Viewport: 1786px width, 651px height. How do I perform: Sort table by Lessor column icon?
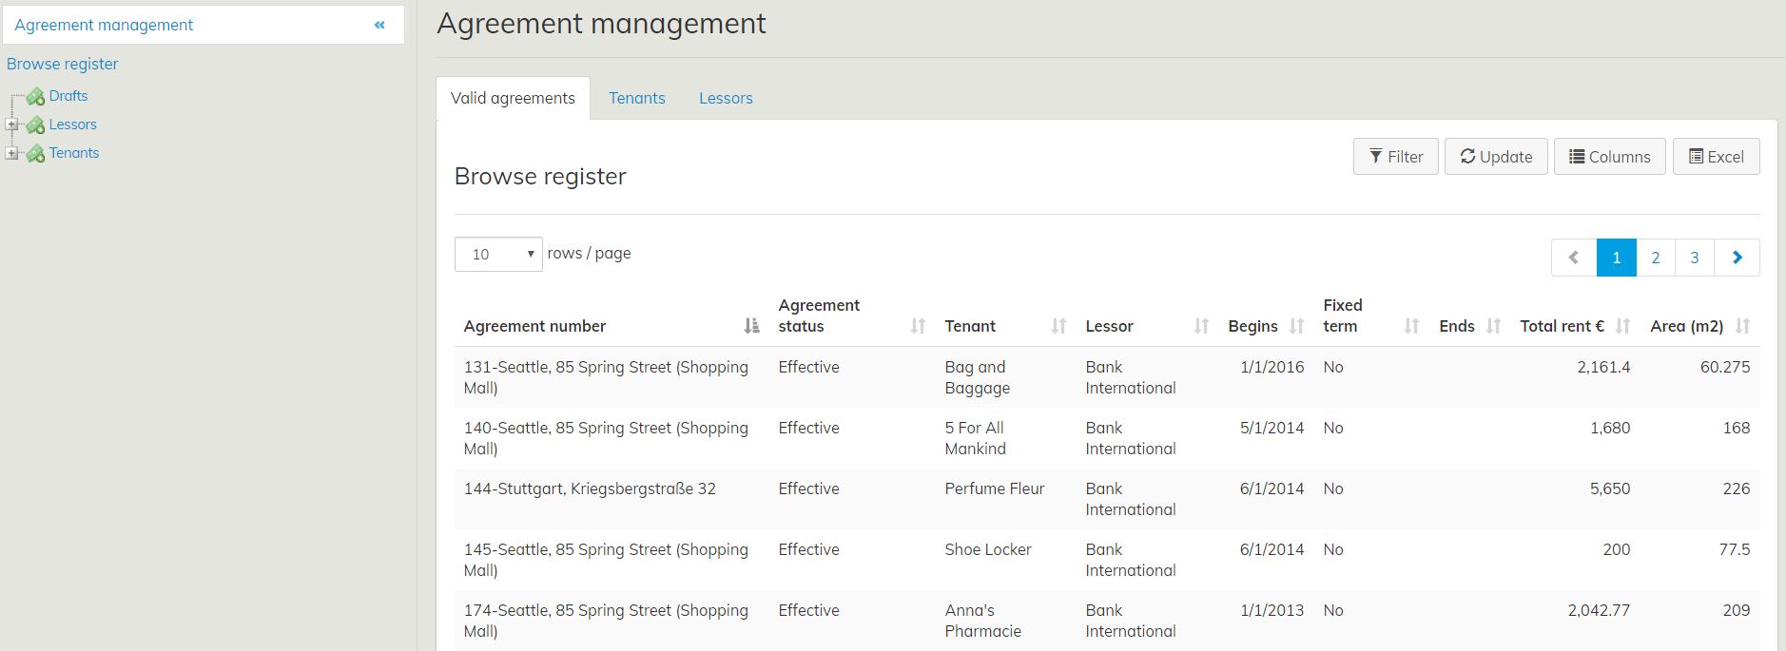1201,326
